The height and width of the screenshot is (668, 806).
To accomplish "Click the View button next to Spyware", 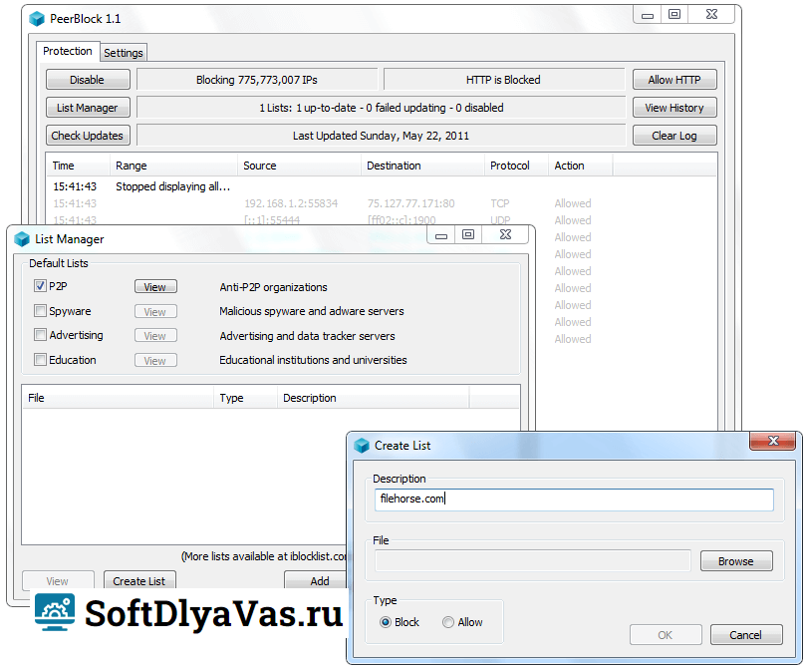I will point(155,312).
